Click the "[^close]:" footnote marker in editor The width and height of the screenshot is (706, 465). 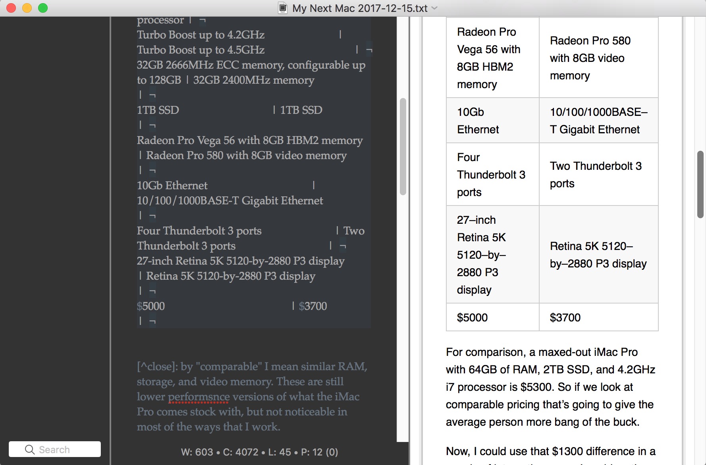tap(157, 366)
